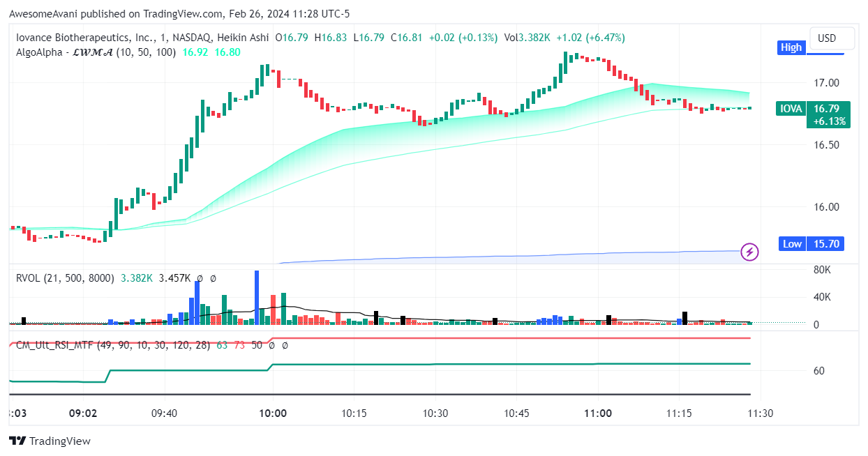Click the 10:00 time axis label
This screenshot has width=868, height=456.
click(273, 413)
